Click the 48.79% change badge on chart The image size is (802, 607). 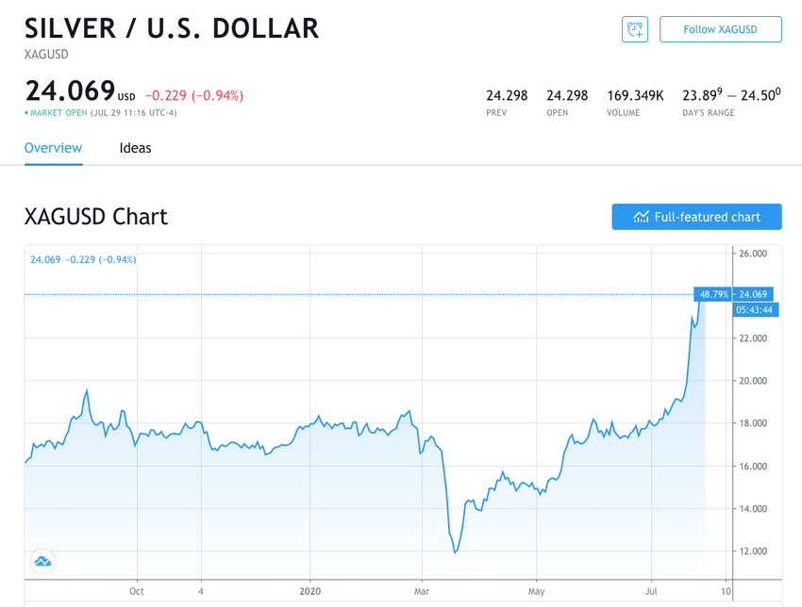tap(712, 294)
